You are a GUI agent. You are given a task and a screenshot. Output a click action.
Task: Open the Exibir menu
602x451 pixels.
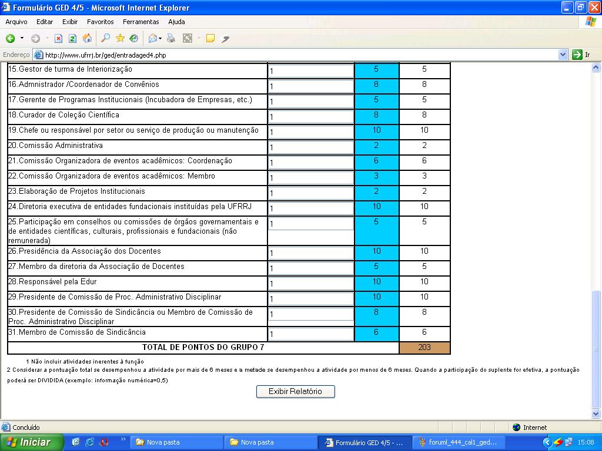(x=70, y=22)
